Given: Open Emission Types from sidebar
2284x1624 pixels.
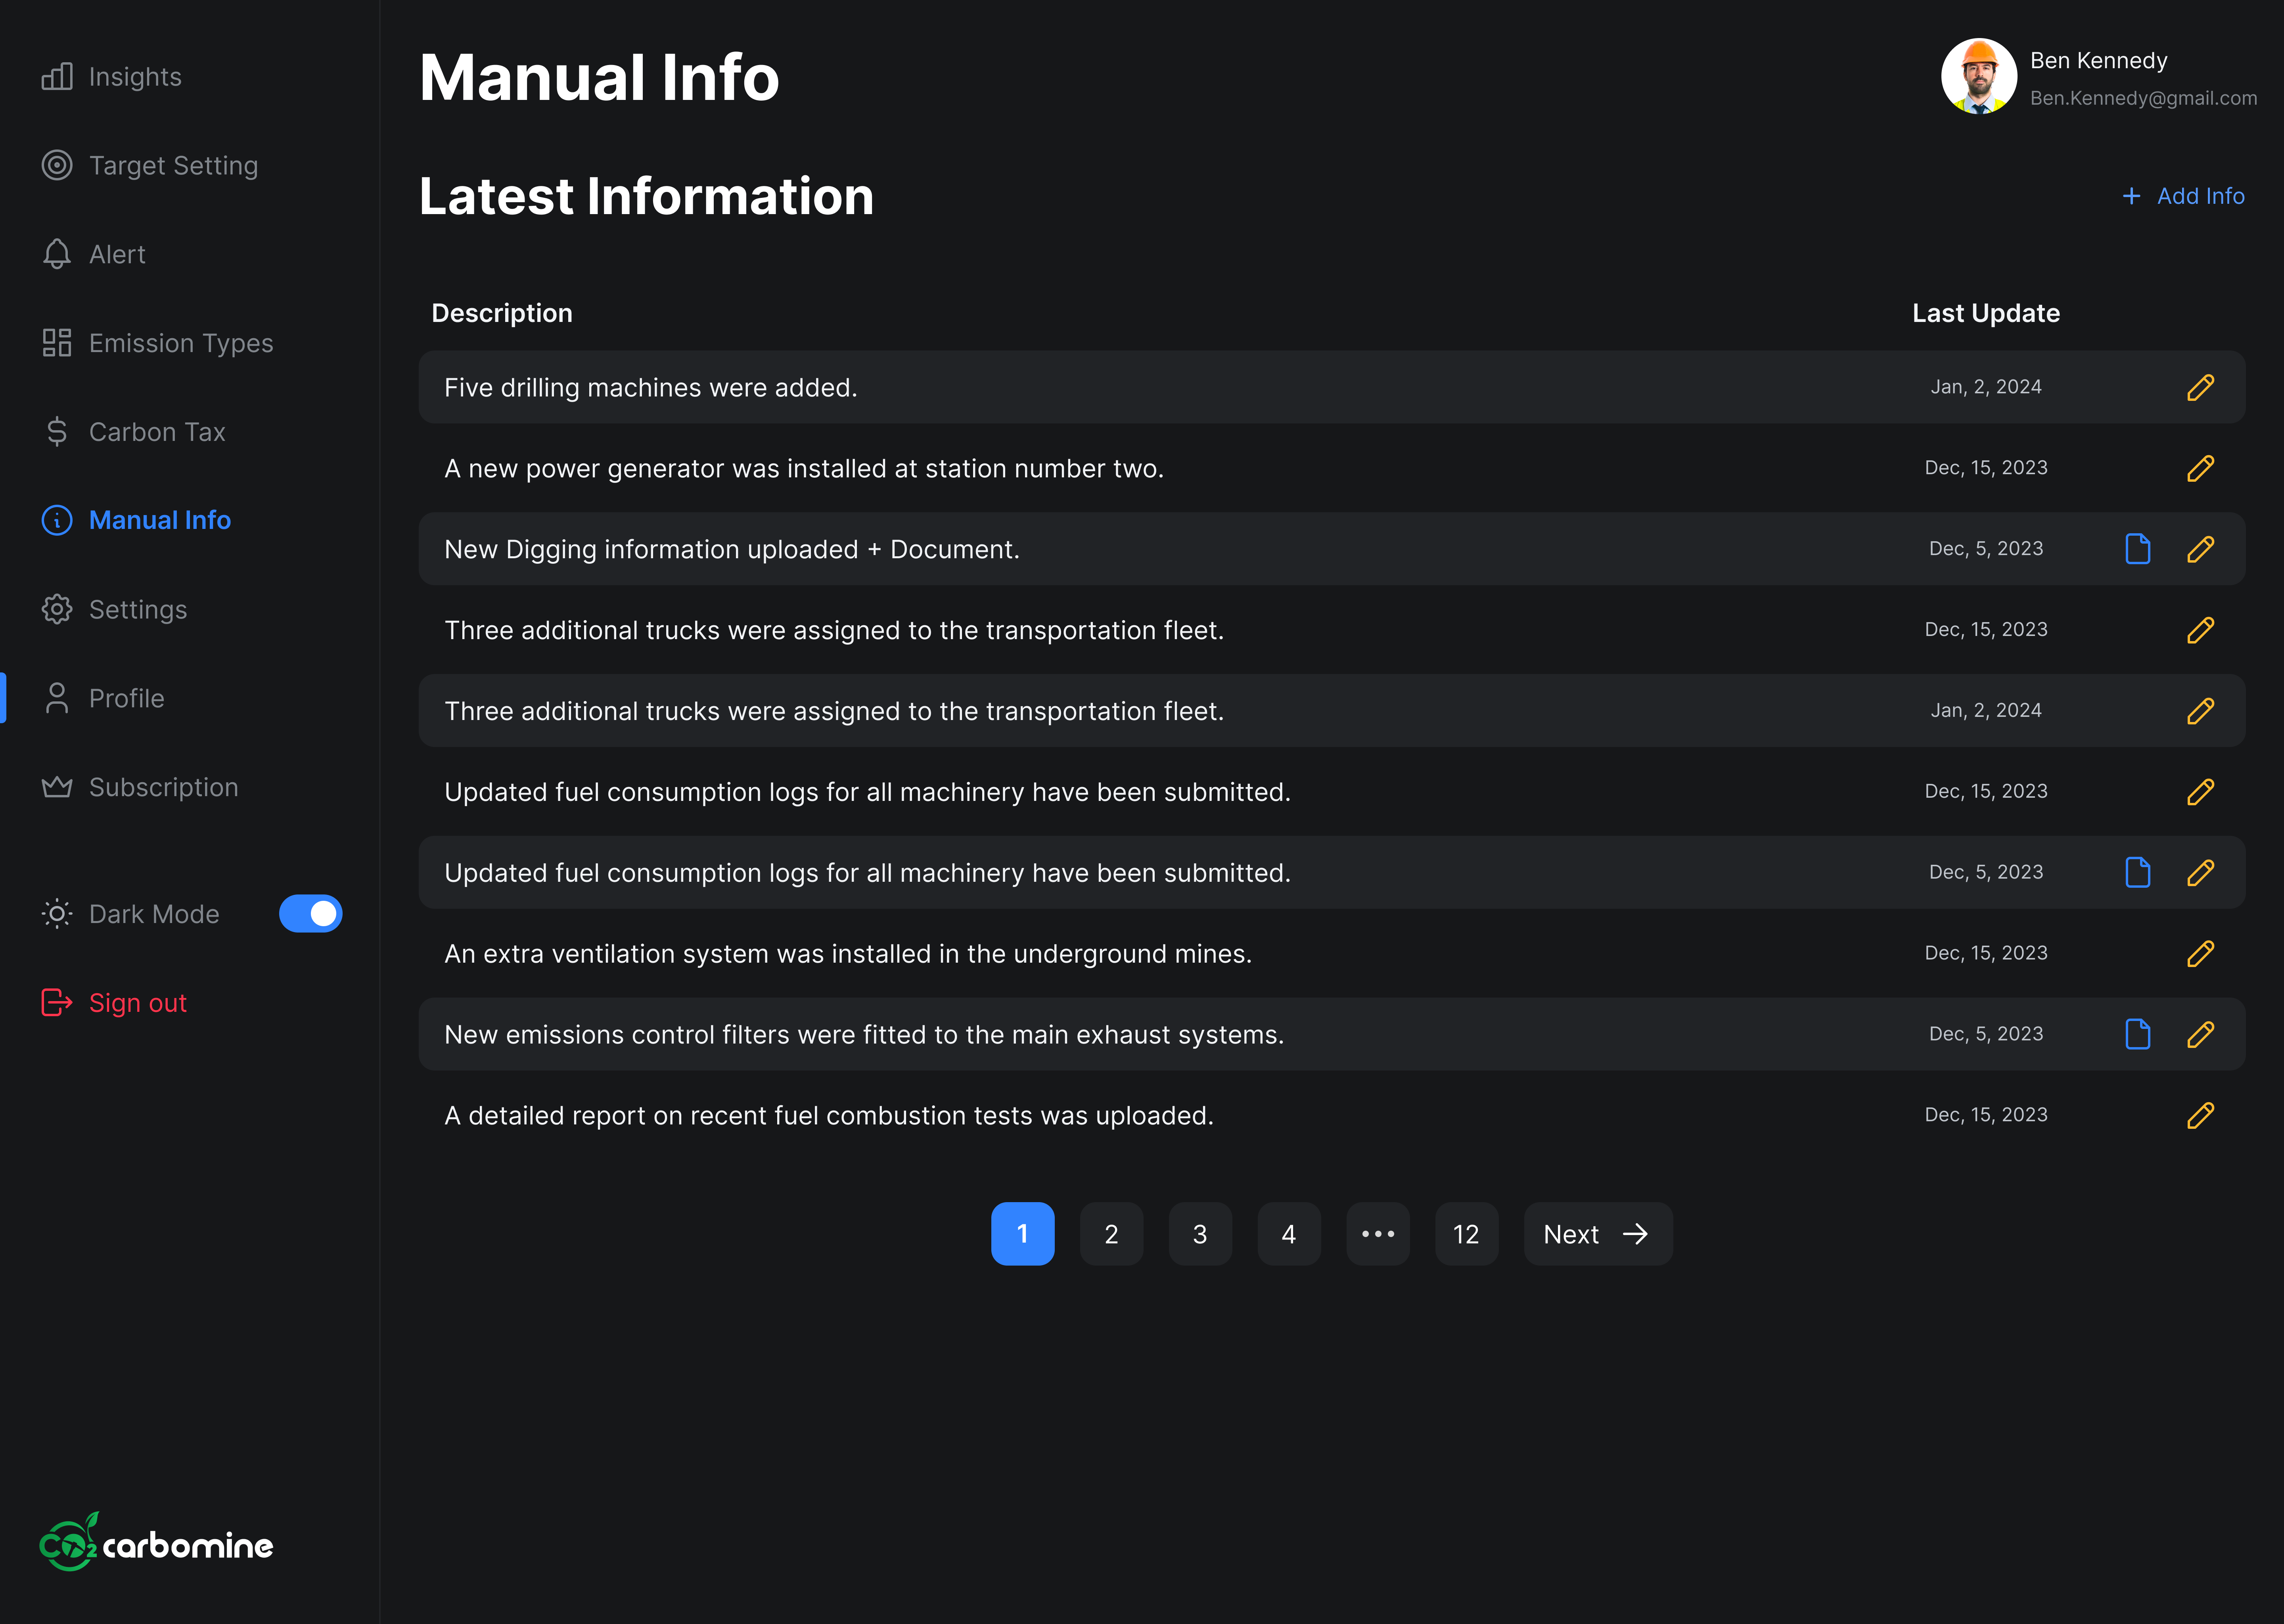Looking at the screenshot, I should click(x=180, y=343).
